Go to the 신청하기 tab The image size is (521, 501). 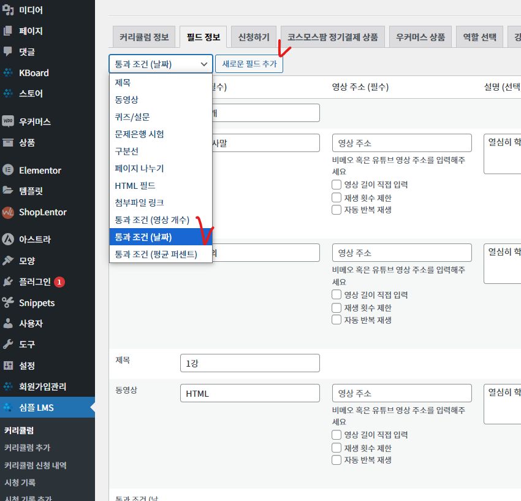pos(254,37)
